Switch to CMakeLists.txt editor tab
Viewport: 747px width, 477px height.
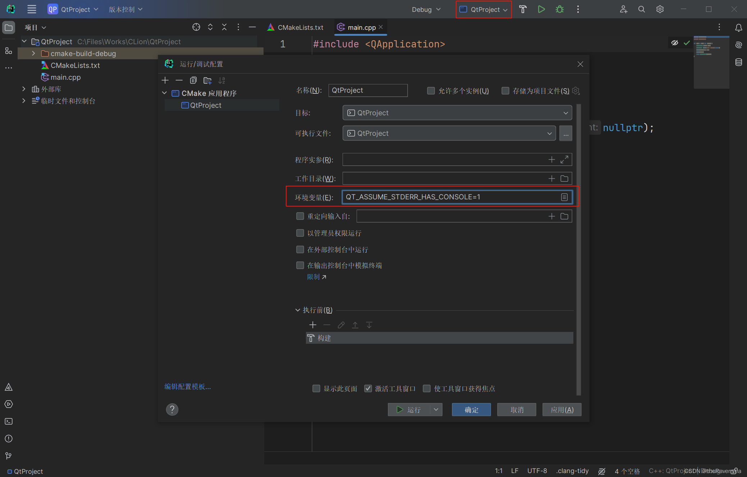[x=295, y=27]
